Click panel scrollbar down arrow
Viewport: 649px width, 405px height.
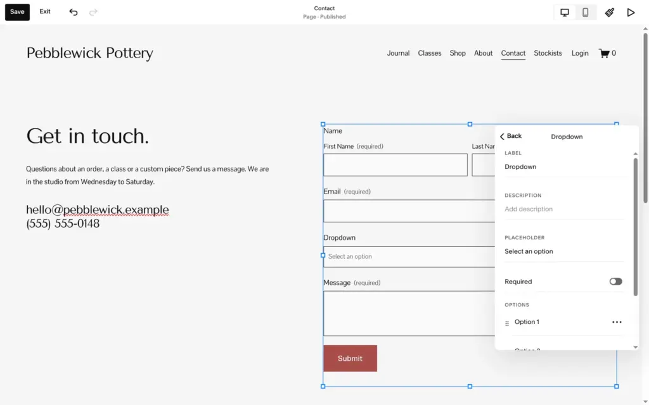coord(635,347)
